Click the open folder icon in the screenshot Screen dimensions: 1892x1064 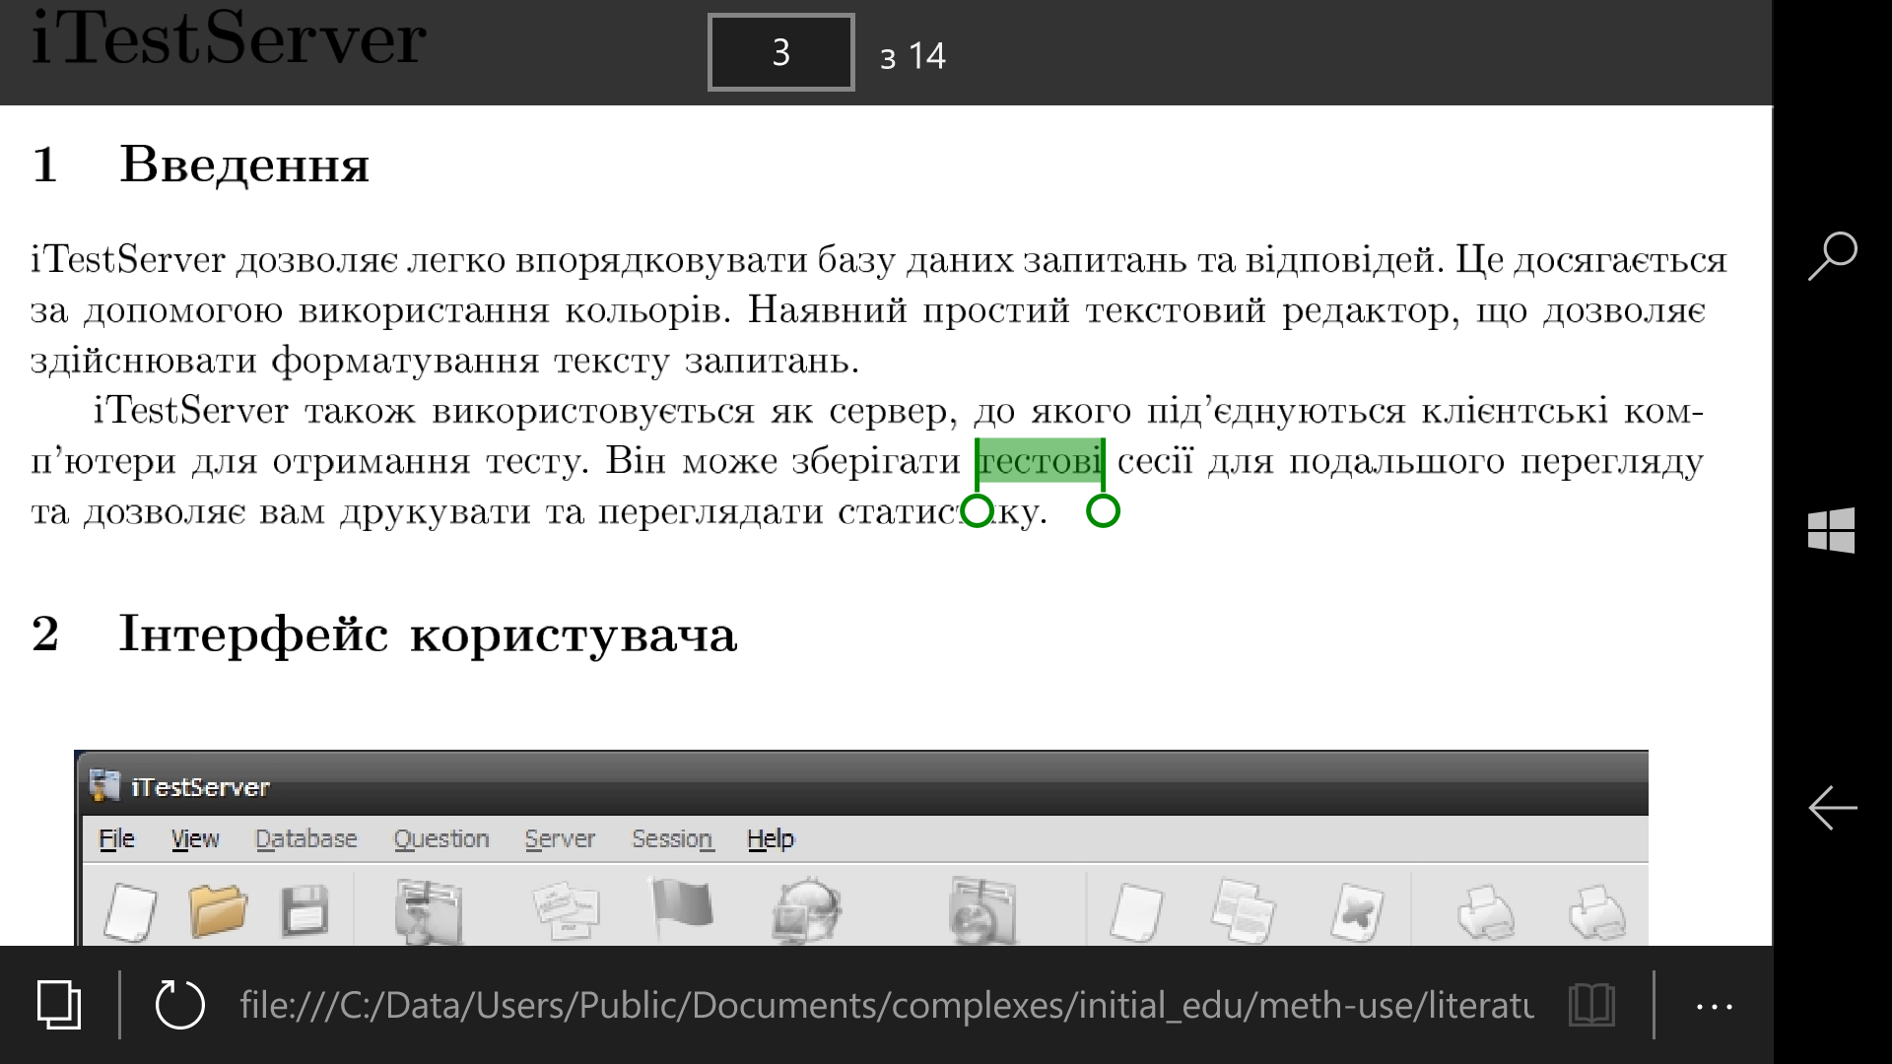coord(218,909)
